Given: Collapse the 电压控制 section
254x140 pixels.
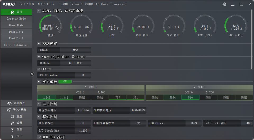Looking at the screenshot, I should coord(39,104).
